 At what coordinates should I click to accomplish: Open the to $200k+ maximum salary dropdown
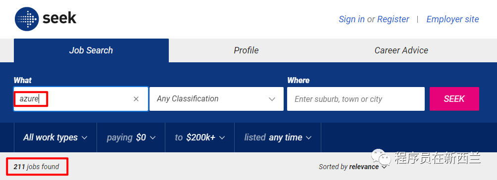click(199, 137)
